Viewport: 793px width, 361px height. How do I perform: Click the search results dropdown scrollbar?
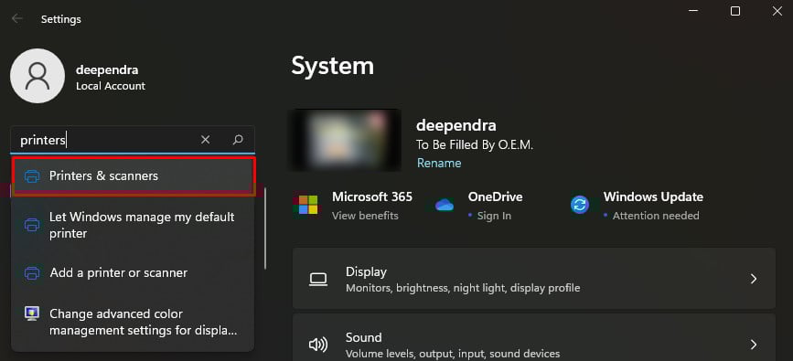coord(265,228)
